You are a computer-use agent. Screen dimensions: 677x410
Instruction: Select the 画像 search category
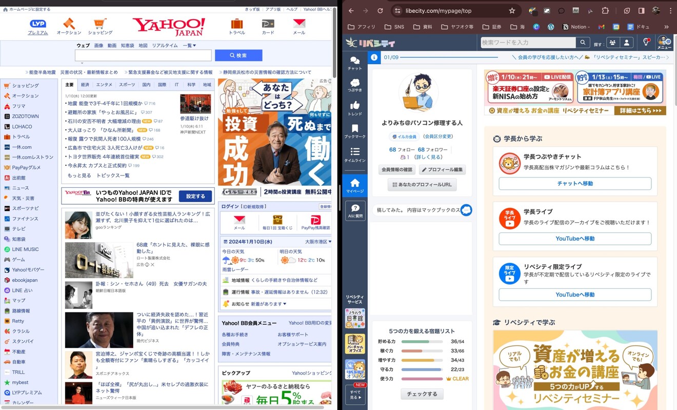98,46
